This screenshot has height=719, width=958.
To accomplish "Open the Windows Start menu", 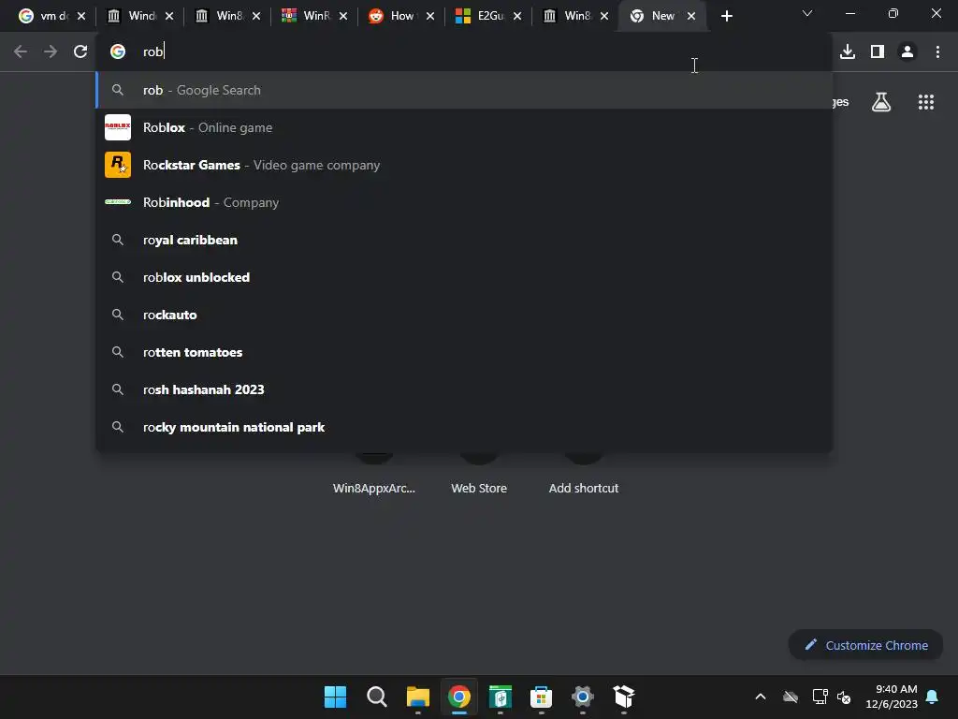I will pyautogui.click(x=335, y=697).
